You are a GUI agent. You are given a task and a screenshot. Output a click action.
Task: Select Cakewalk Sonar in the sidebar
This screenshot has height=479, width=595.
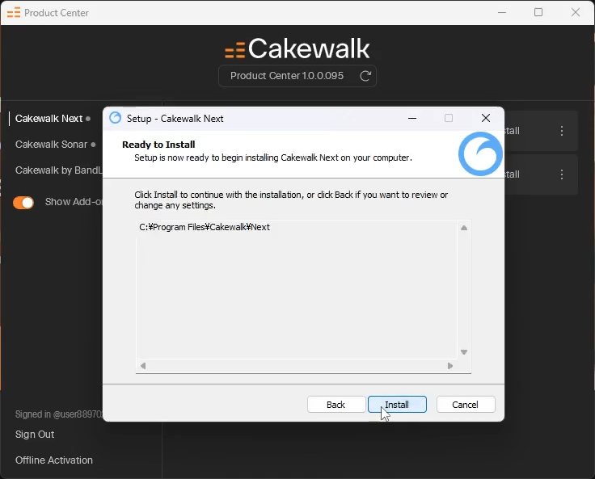(x=51, y=144)
